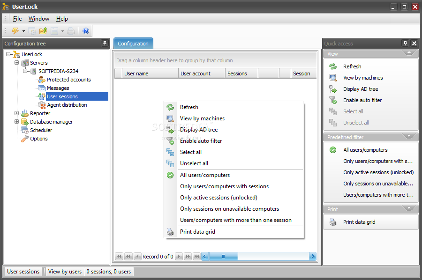The height and width of the screenshot is (280, 422).
Task: Click the open folder toolbar icon
Action: point(43,31)
